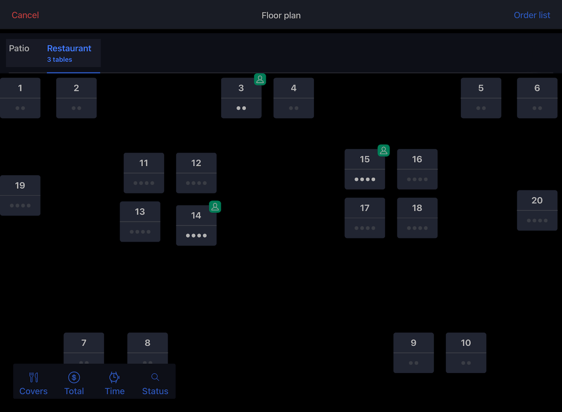Viewport: 562px width, 412px height.
Task: Cancel the floor plan selection
Action: tap(25, 15)
